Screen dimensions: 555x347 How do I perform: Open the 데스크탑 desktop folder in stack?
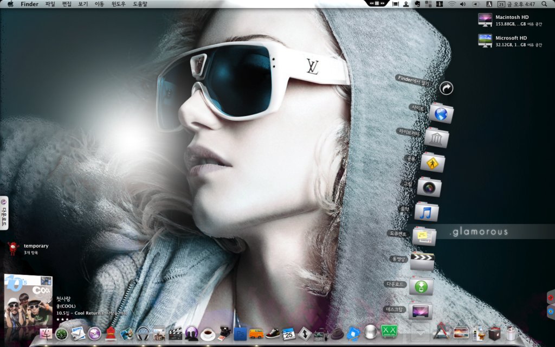click(x=420, y=311)
